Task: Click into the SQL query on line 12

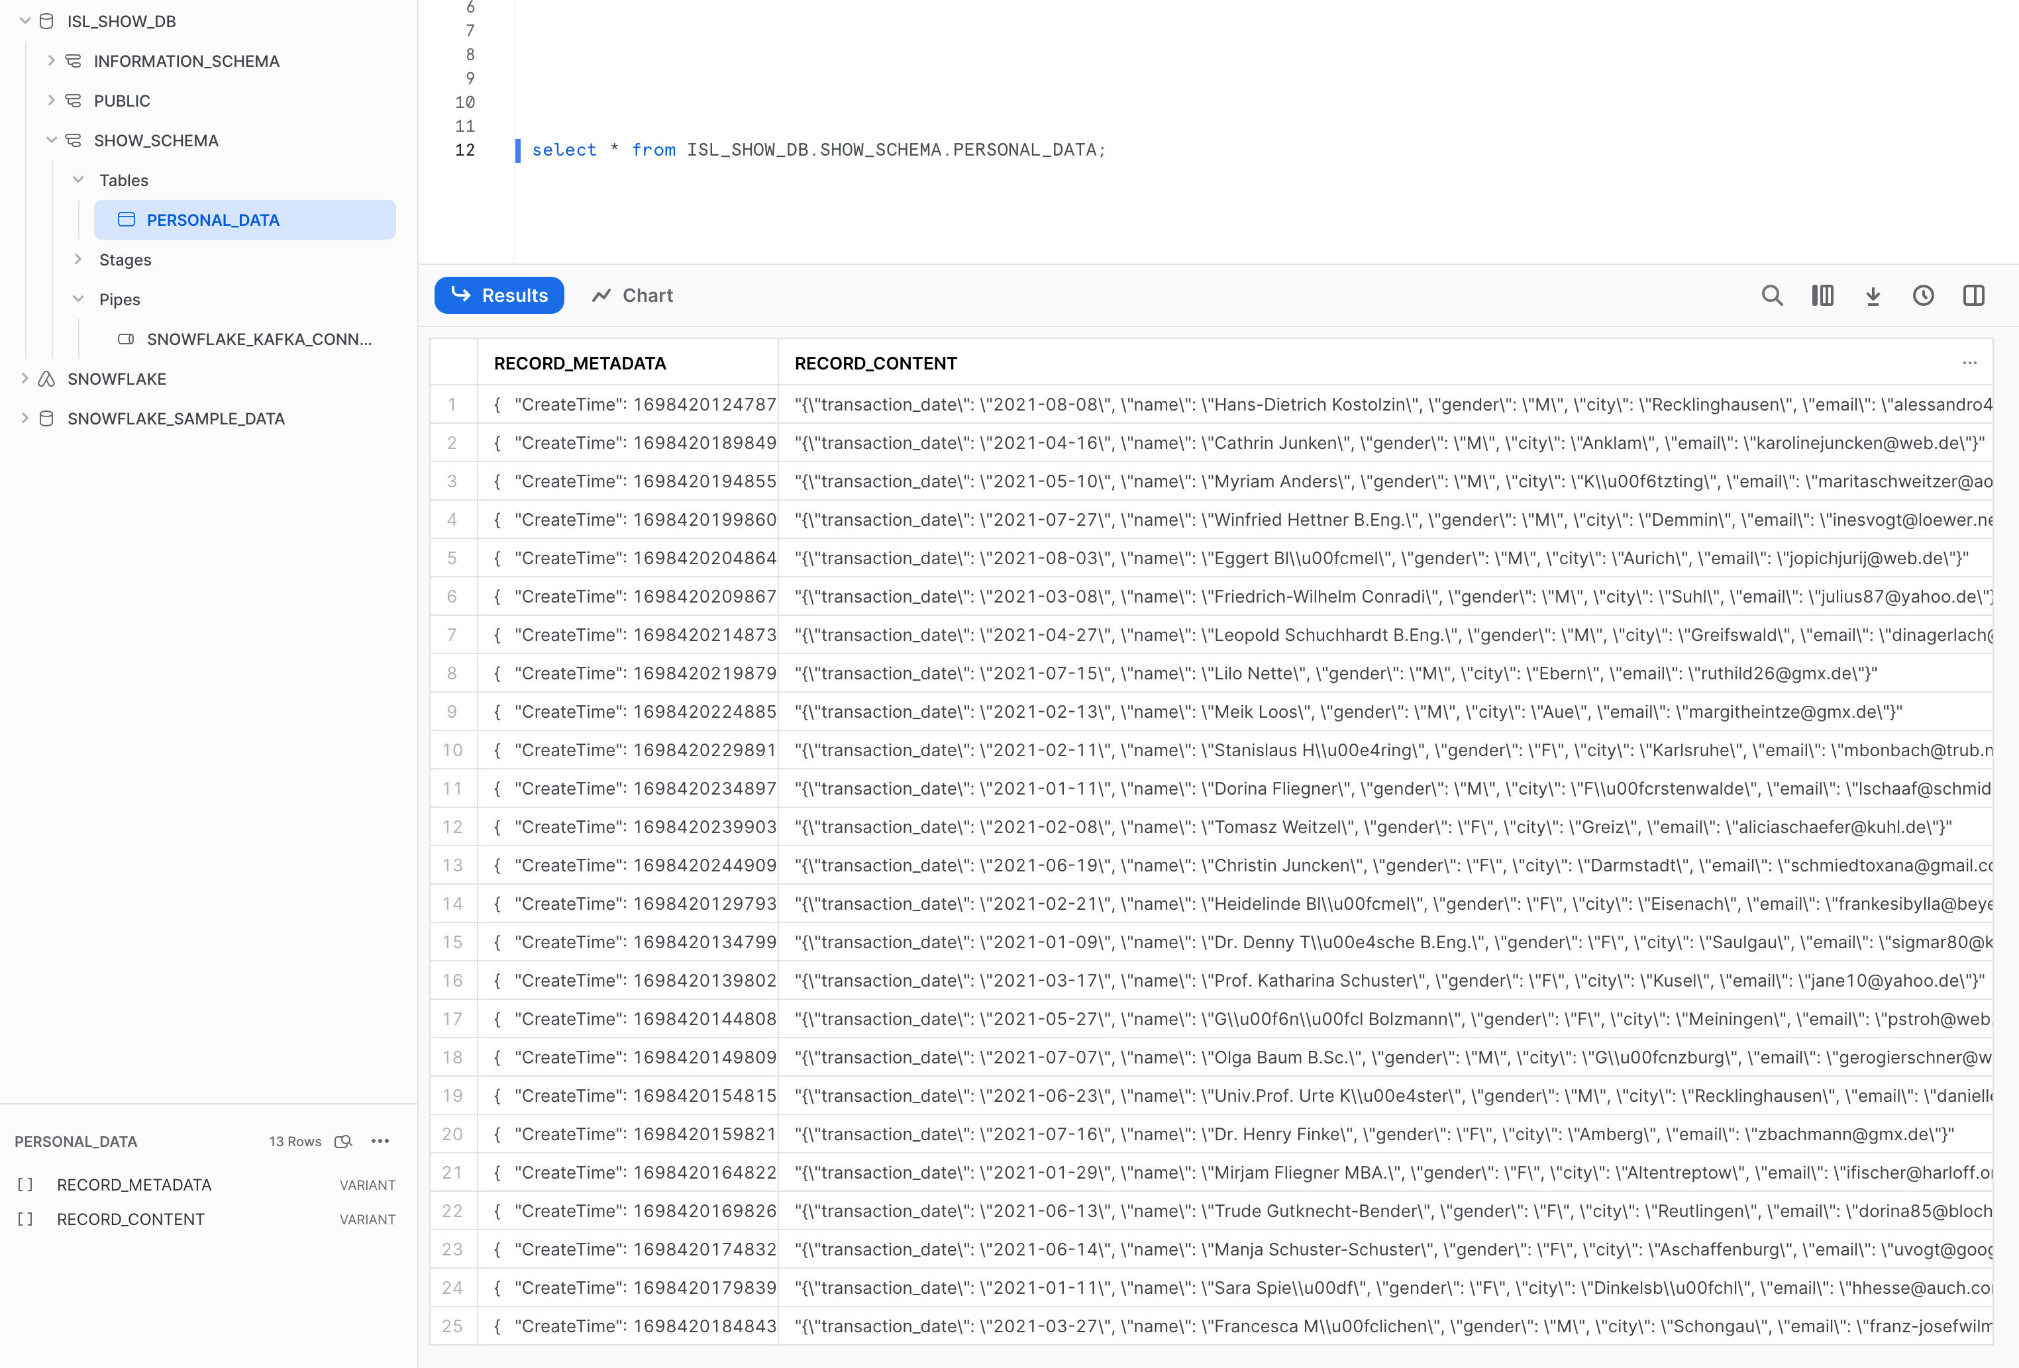Action: pyautogui.click(x=818, y=150)
